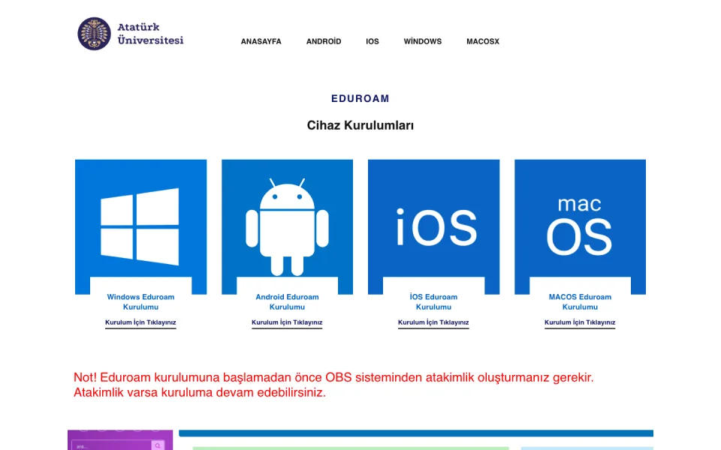This screenshot has width=721, height=450.
Task: Click the red atakimlik note text
Action: (333, 385)
